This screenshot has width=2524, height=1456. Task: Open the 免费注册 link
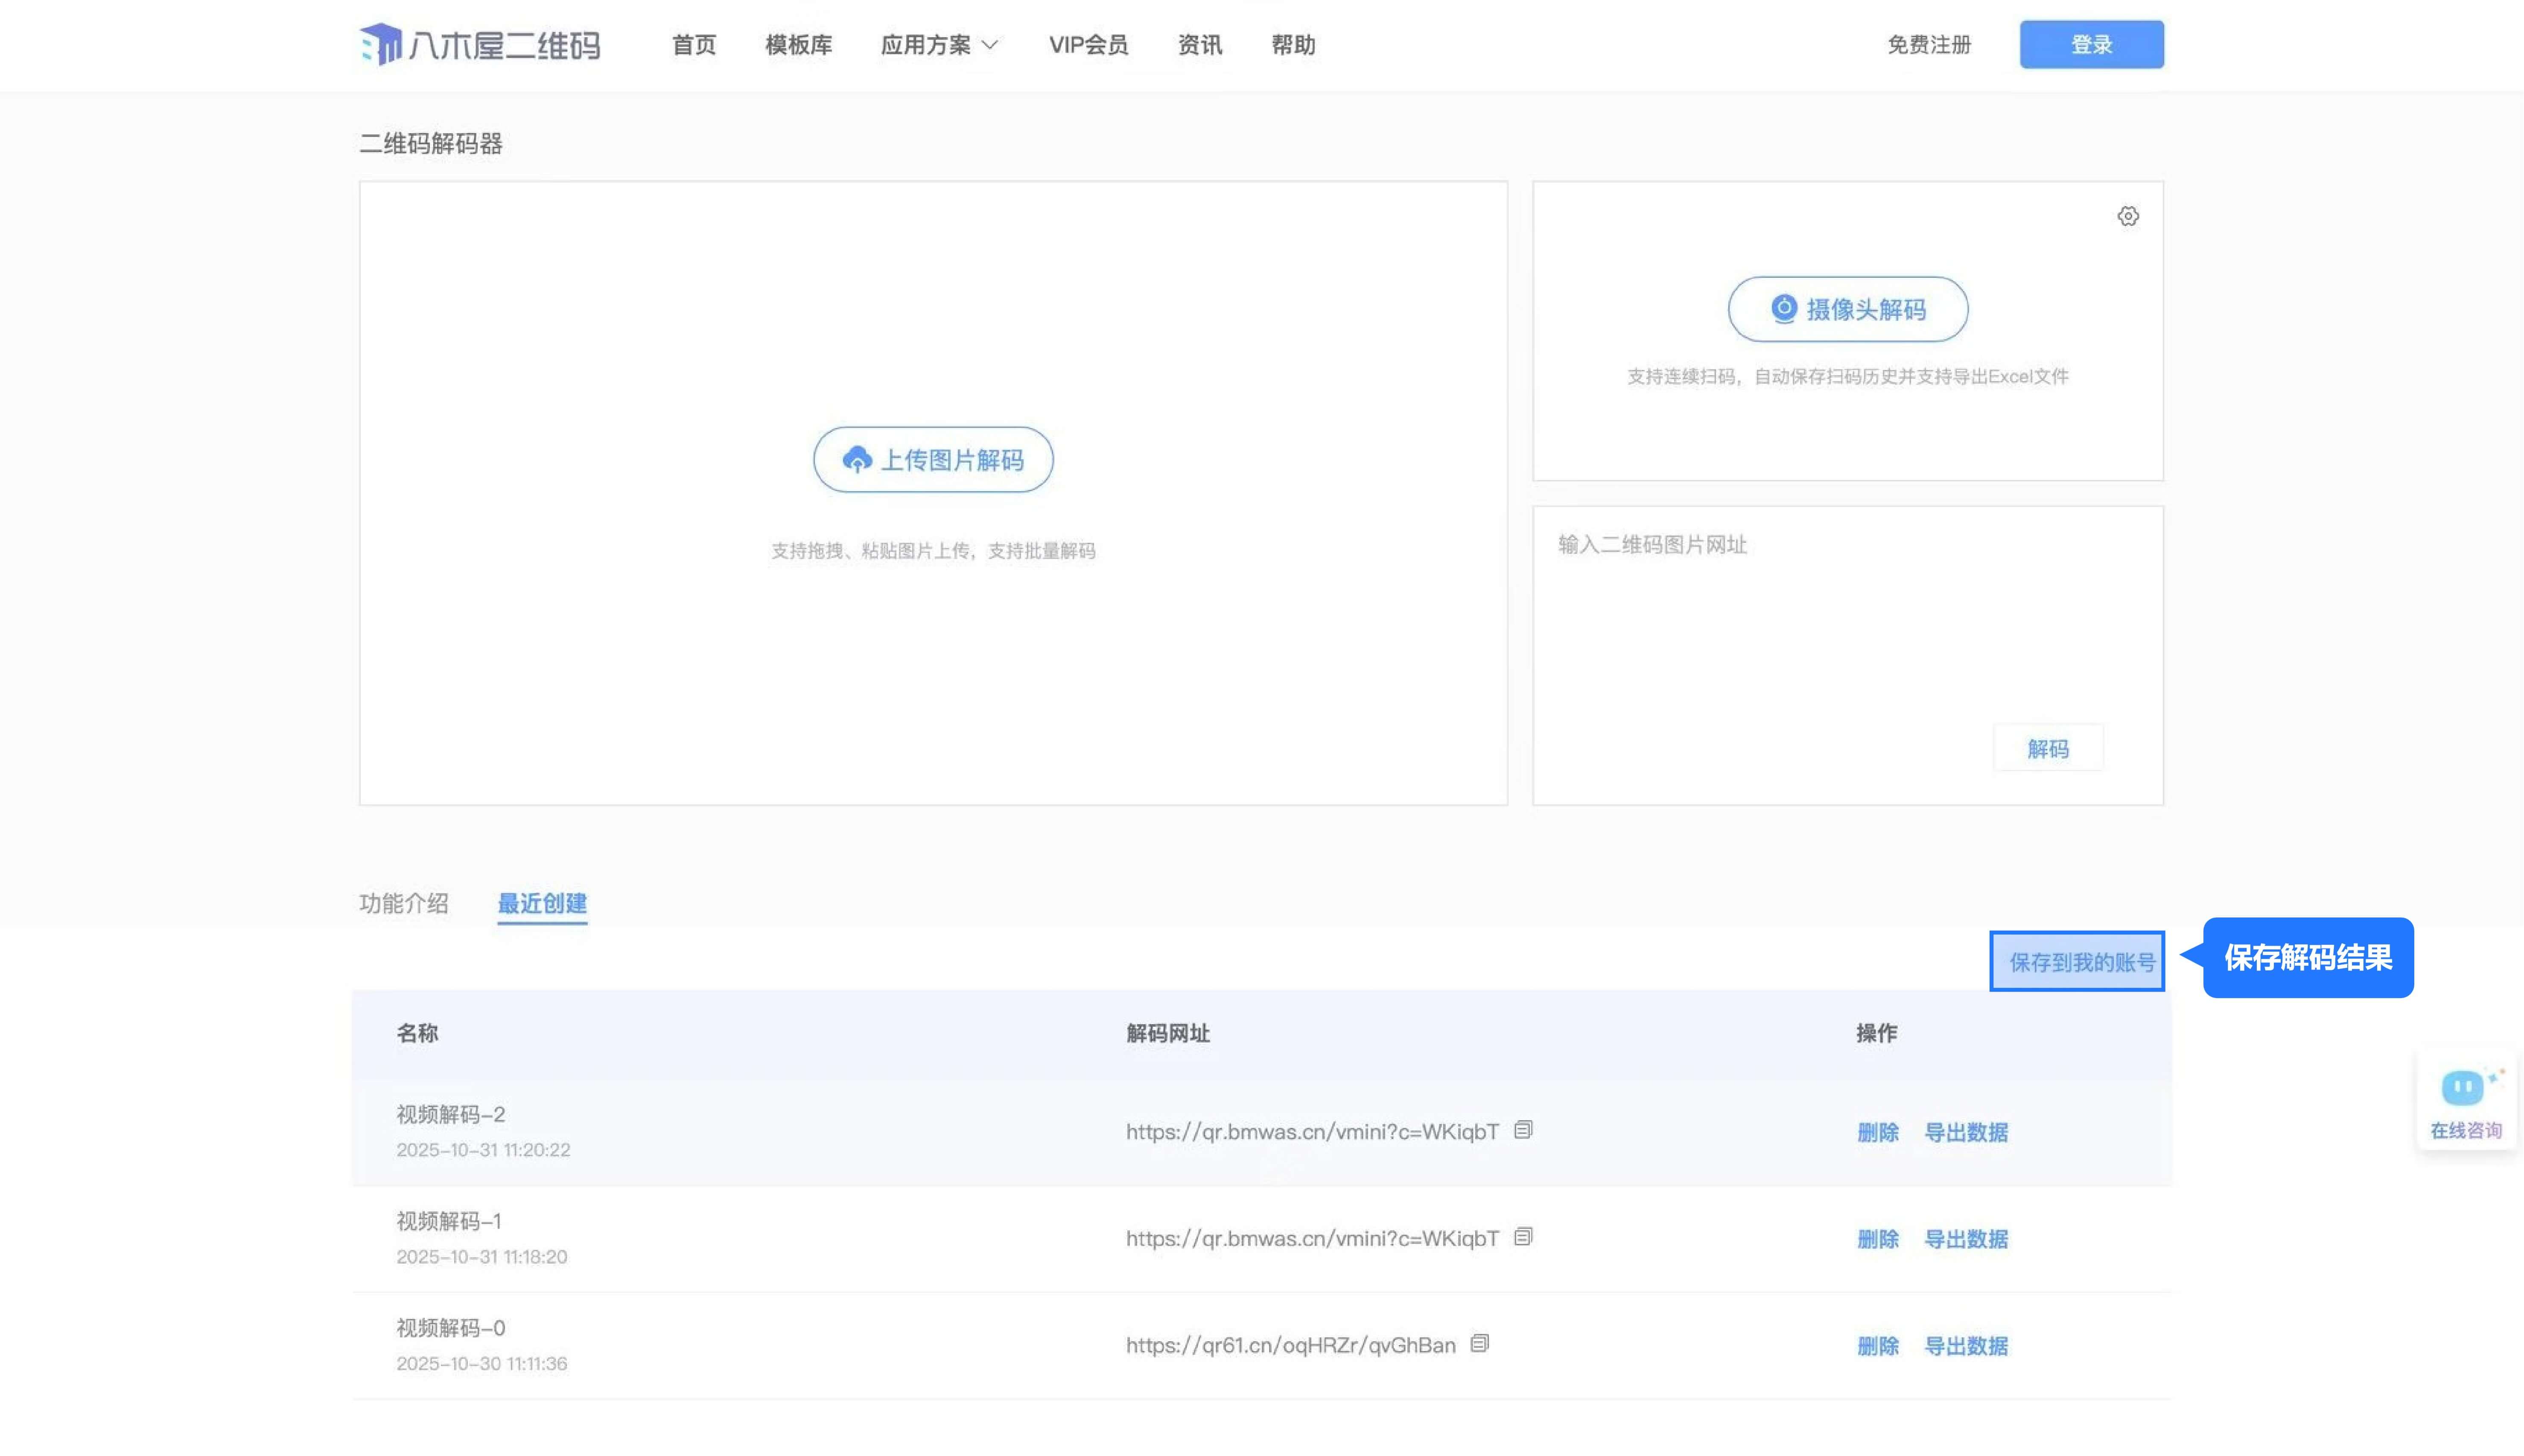pyautogui.click(x=1928, y=45)
